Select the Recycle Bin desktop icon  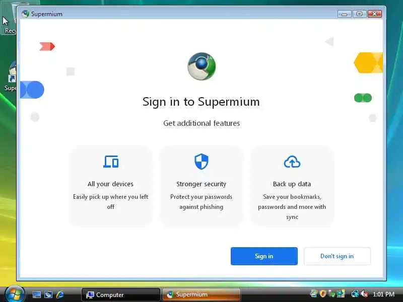(9, 18)
